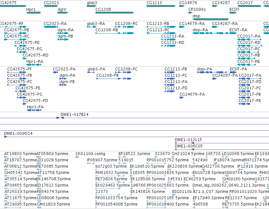This screenshot has height=209, width=269.
Task: Click EST GM01829.5prime
Action: (53, 204)
